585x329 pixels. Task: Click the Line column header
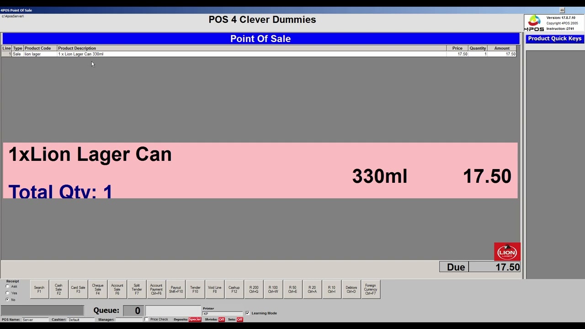click(6, 48)
